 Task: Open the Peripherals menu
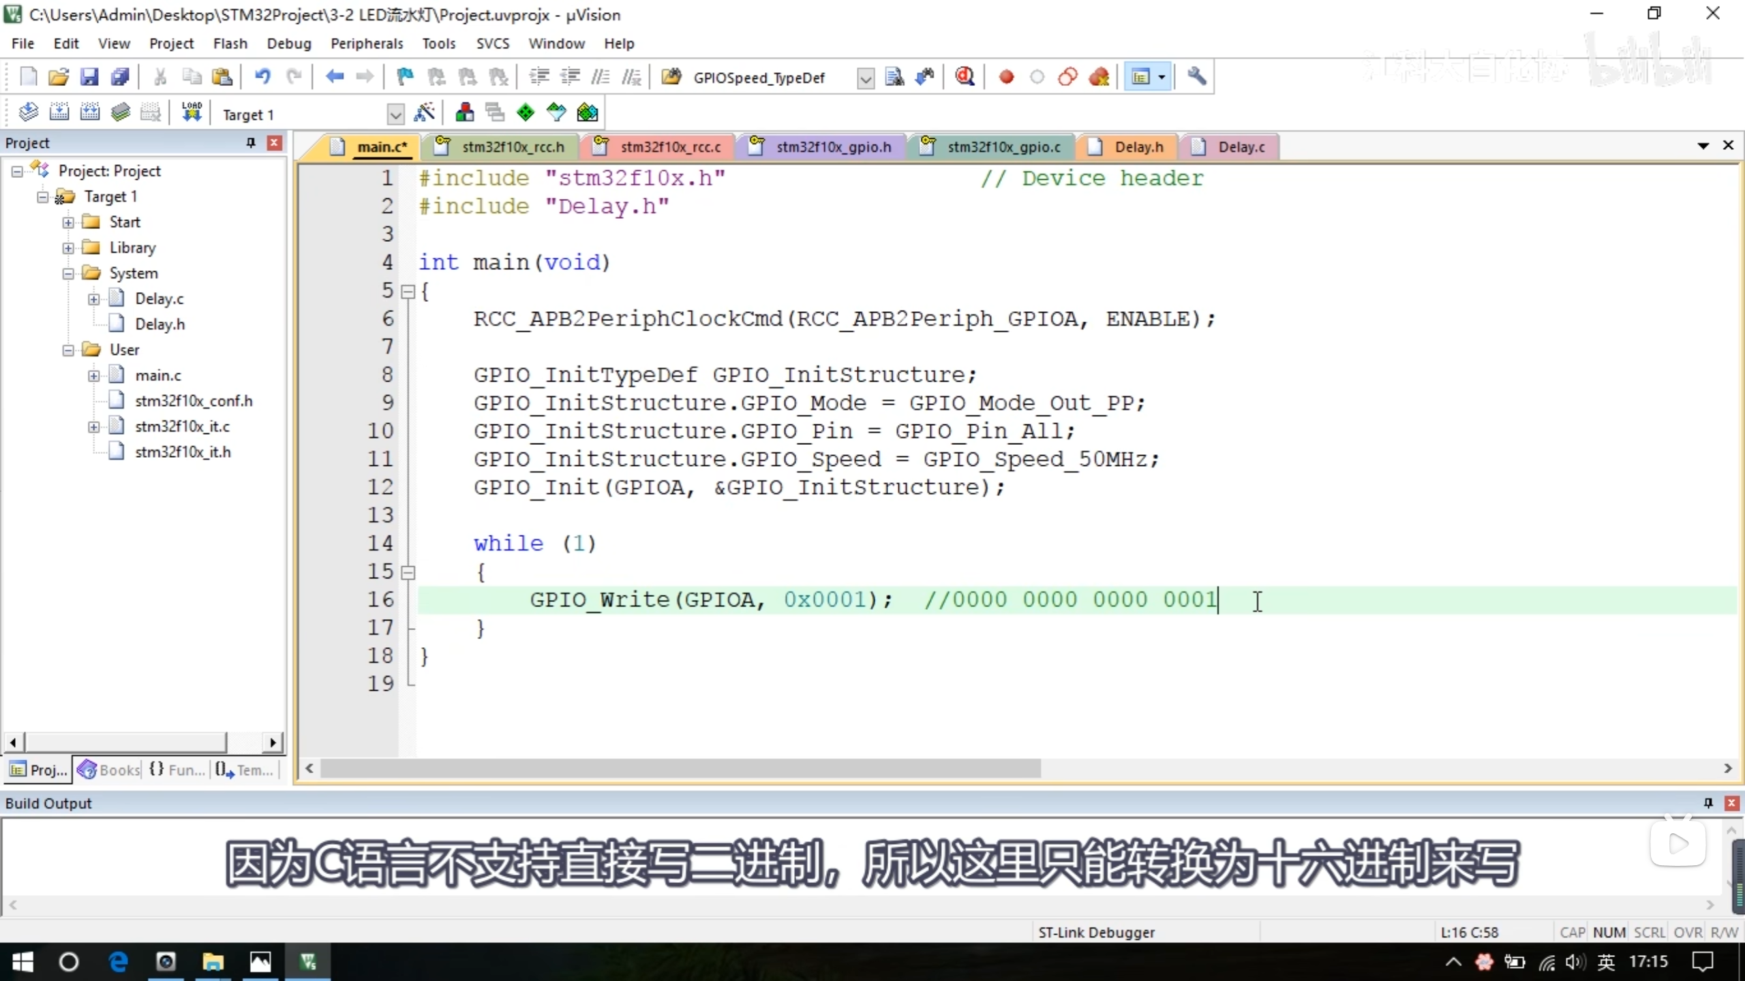point(366,44)
